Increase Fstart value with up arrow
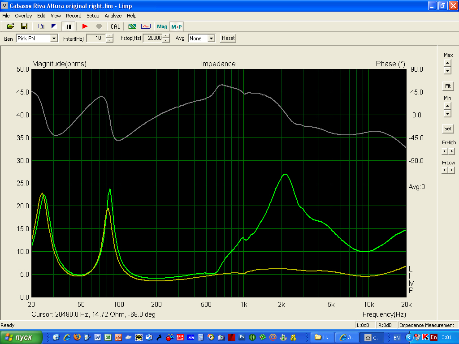 [x=110, y=36]
